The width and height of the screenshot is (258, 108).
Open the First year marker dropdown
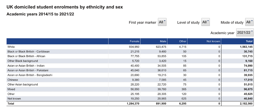[x=162, y=22]
